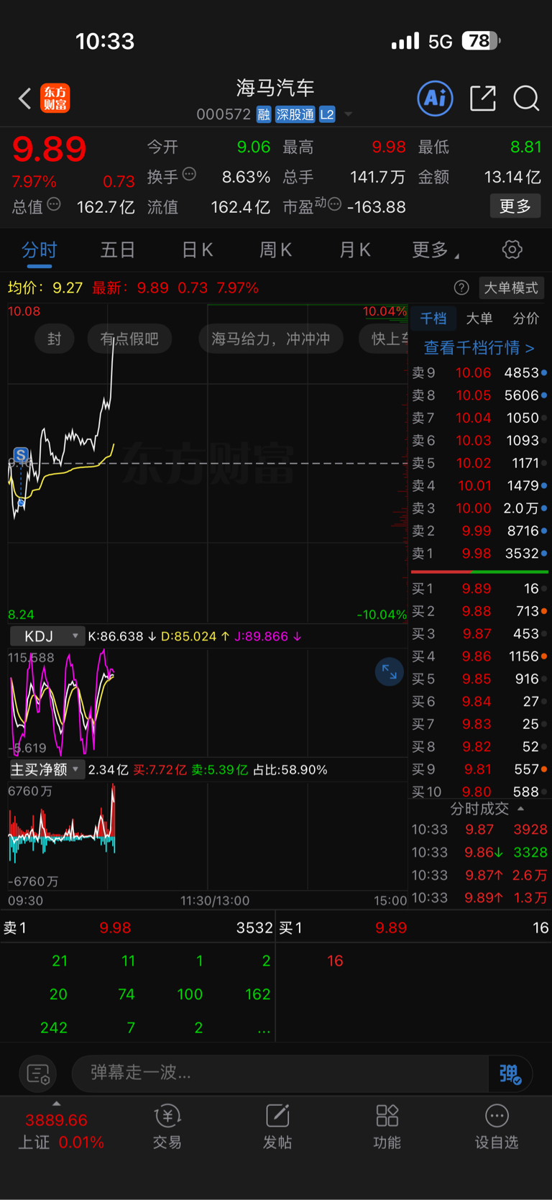
Task: Tap the large 9.89 current price
Action: click(49, 149)
